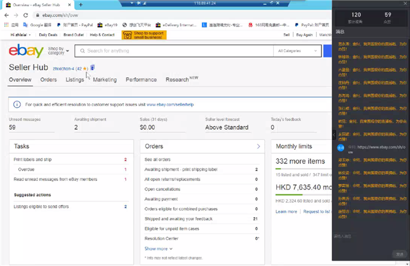The width and height of the screenshot is (410, 266).
Task: Click the items limit progress bar
Action: [x=303, y=169]
